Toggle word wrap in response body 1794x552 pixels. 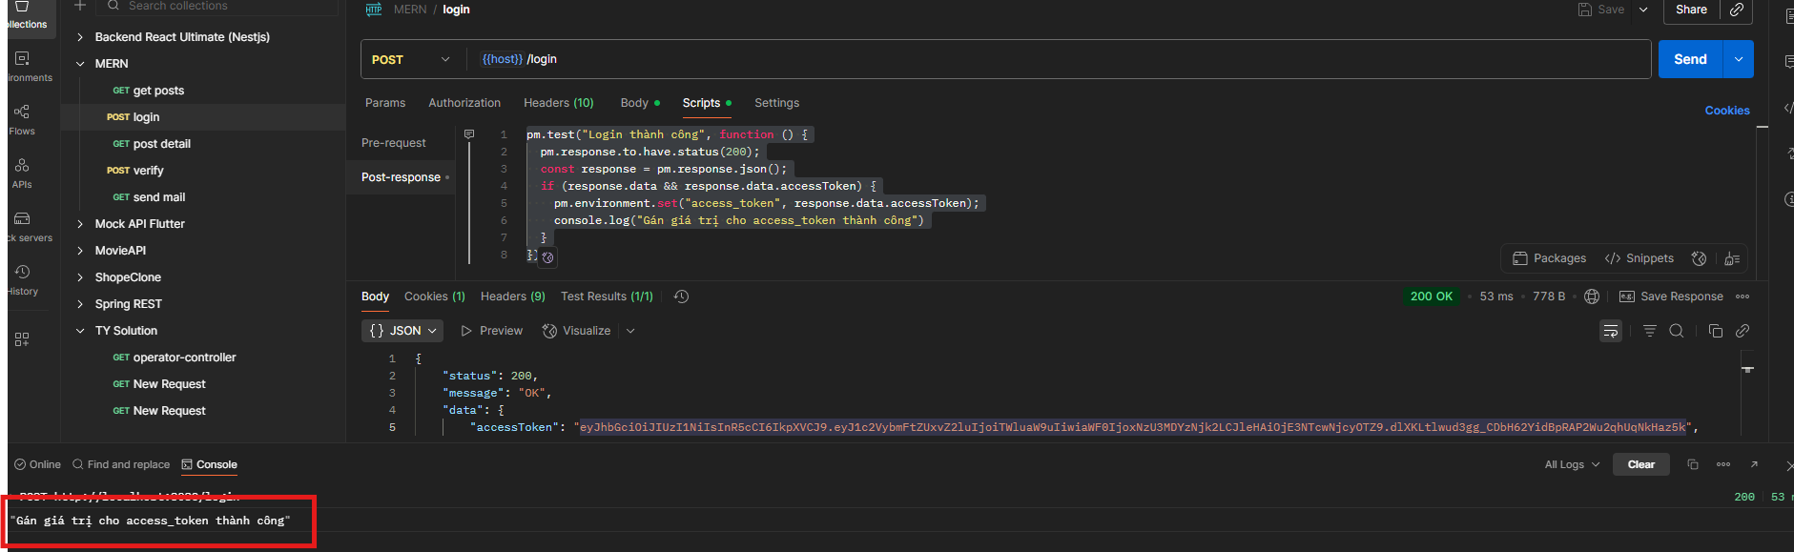pos(1610,331)
